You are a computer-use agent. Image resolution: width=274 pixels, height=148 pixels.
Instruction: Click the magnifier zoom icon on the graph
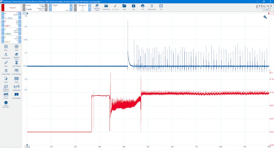pos(265,17)
